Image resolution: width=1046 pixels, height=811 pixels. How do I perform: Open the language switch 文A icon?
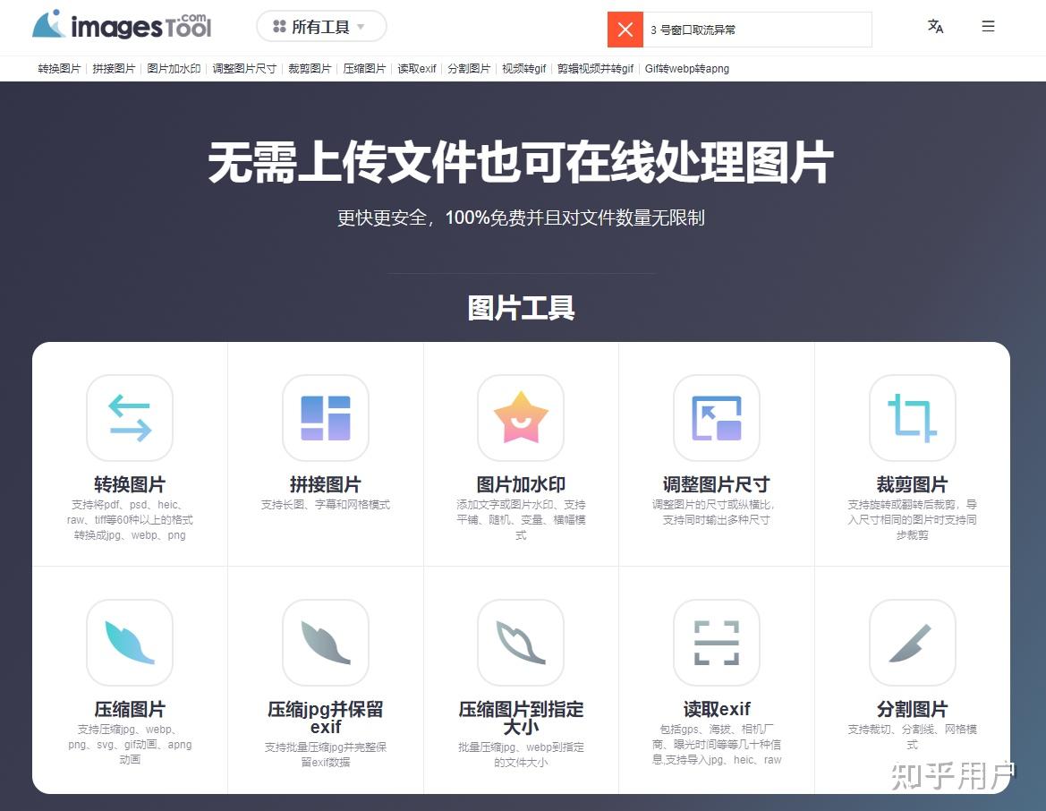[x=935, y=28]
